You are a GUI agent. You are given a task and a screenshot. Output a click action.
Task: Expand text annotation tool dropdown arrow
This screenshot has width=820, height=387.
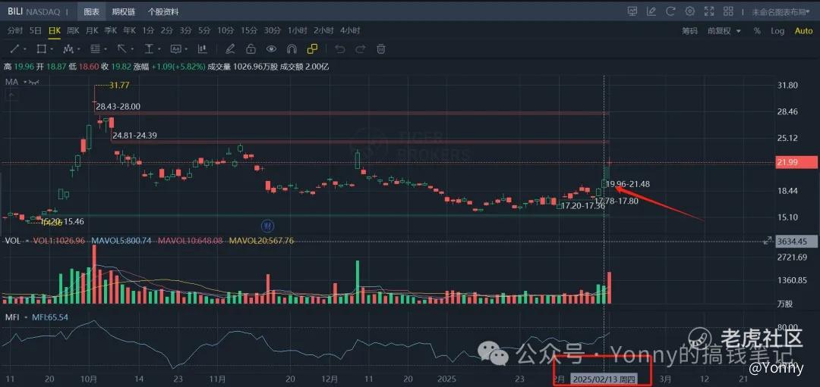(x=186, y=49)
